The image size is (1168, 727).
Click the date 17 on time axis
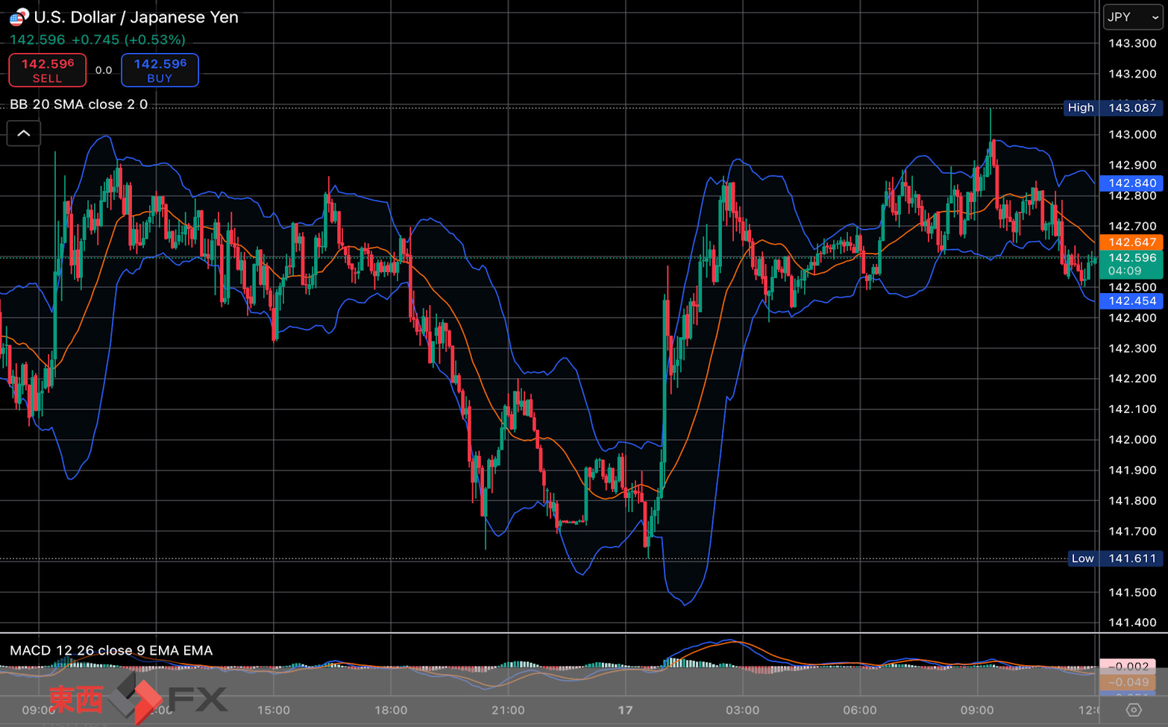point(625,710)
